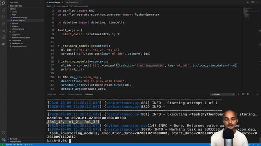
Task: Open the editor More Actions ellipsis
Action: (257, 2)
